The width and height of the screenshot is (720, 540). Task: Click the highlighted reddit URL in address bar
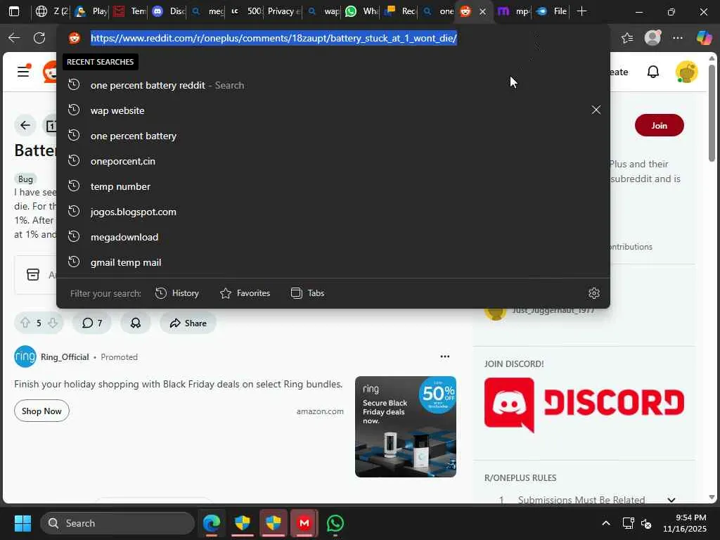[x=274, y=38]
